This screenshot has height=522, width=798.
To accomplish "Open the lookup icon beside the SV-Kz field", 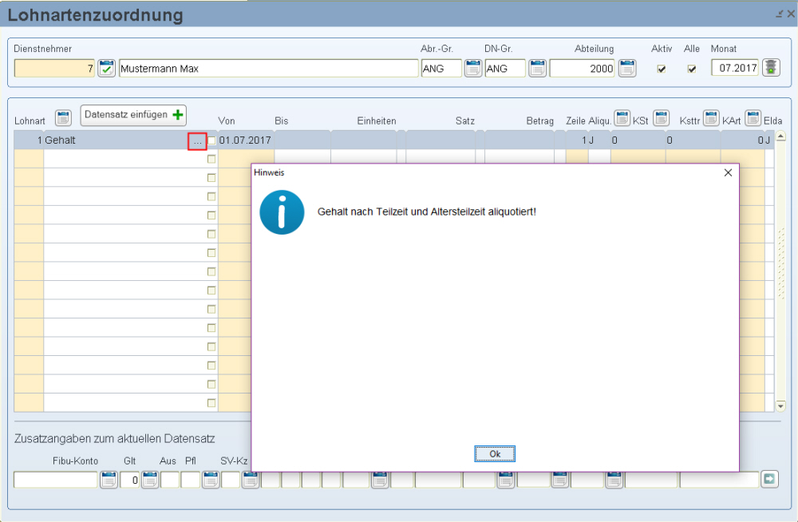I will 250,480.
